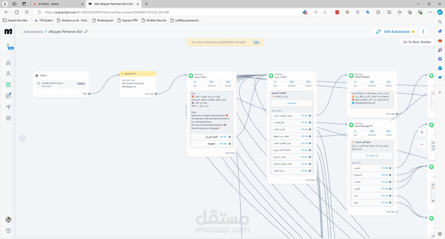Click Contact event occurs trigger
This screenshot has height=239, width=445.
61,84
